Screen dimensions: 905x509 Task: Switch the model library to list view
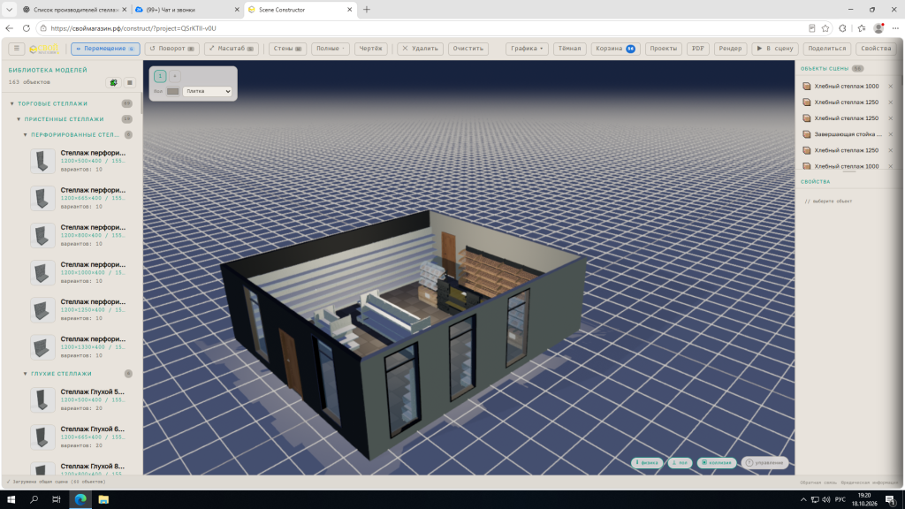130,82
